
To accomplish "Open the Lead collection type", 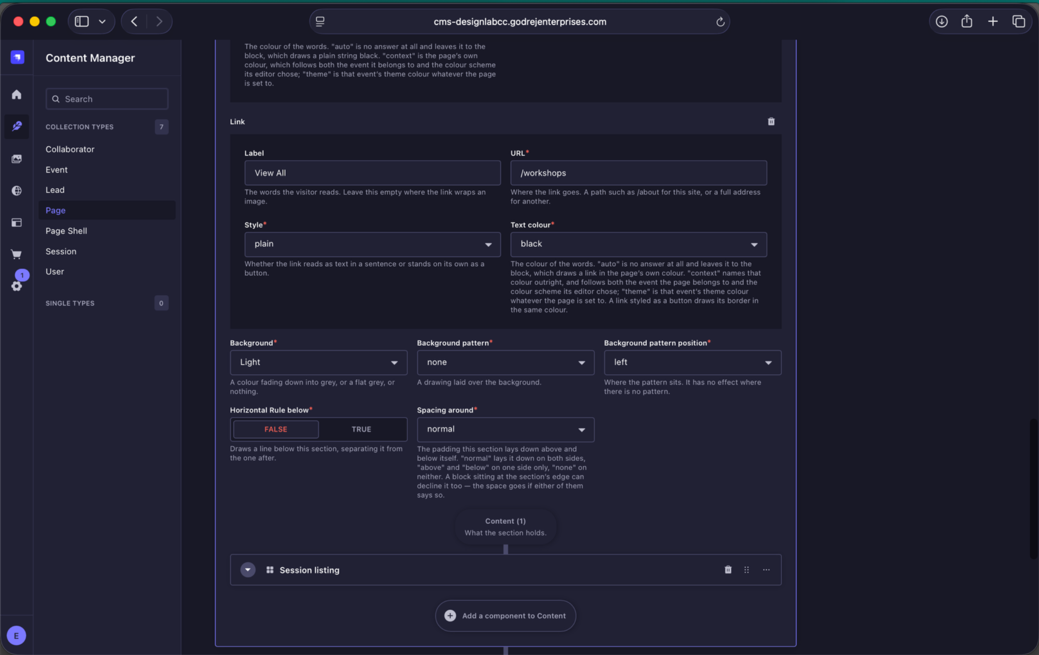I will tap(55, 190).
